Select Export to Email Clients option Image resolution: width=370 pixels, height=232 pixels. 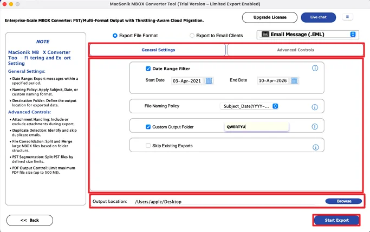coord(192,36)
